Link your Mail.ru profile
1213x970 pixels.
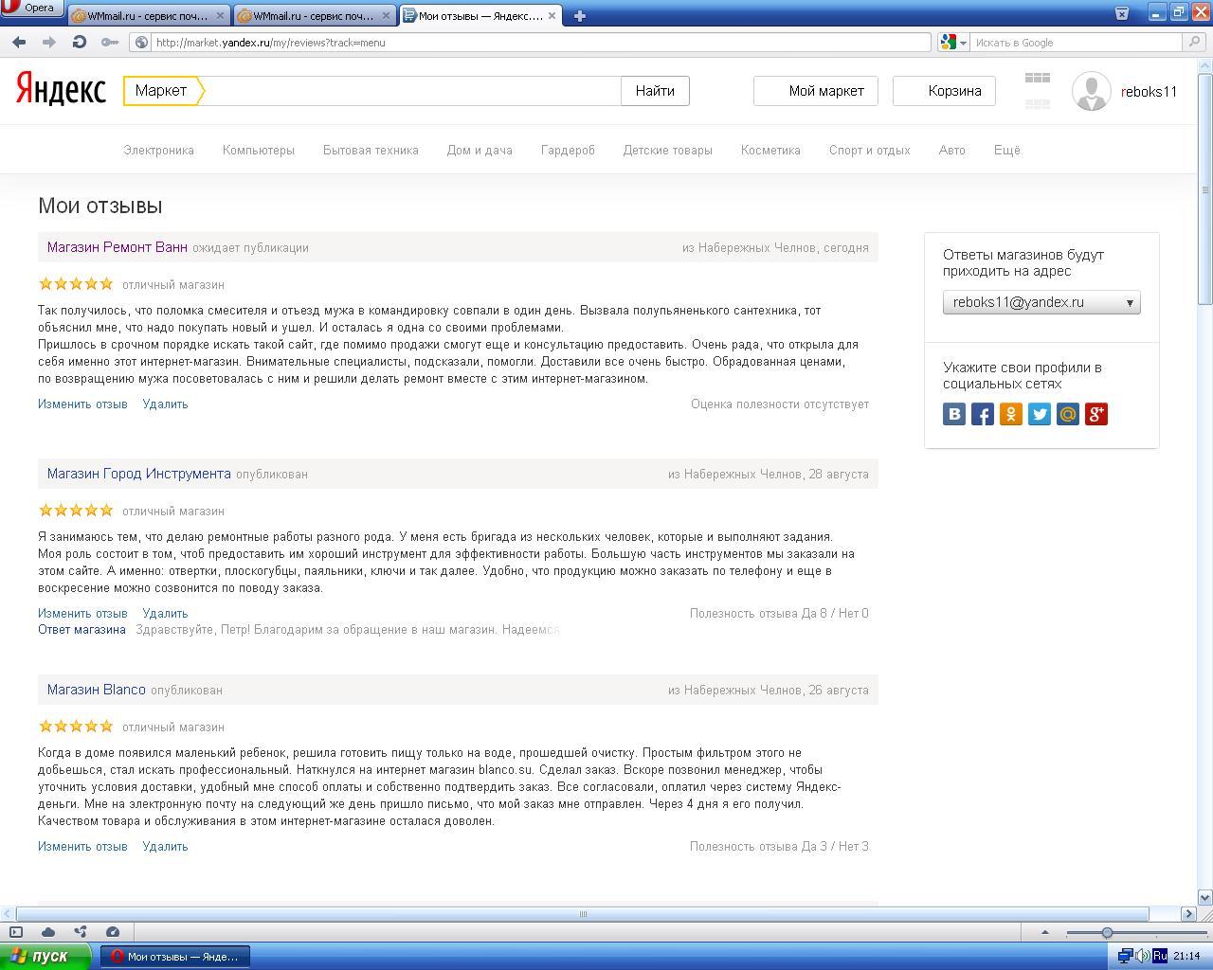pos(1068,414)
